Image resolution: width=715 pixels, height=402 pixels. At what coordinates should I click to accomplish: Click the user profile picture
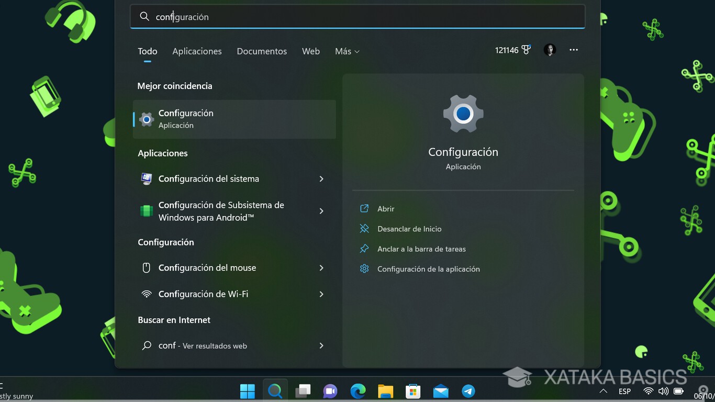[x=549, y=50]
